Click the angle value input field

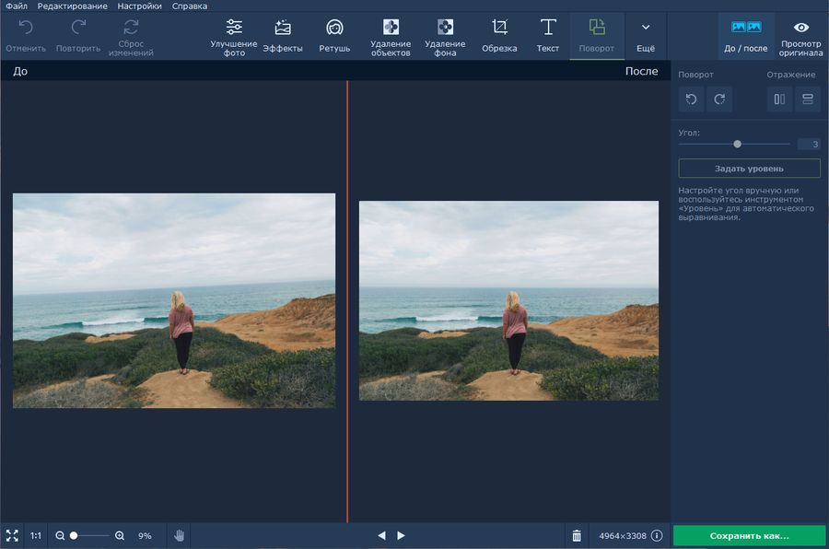tap(809, 144)
